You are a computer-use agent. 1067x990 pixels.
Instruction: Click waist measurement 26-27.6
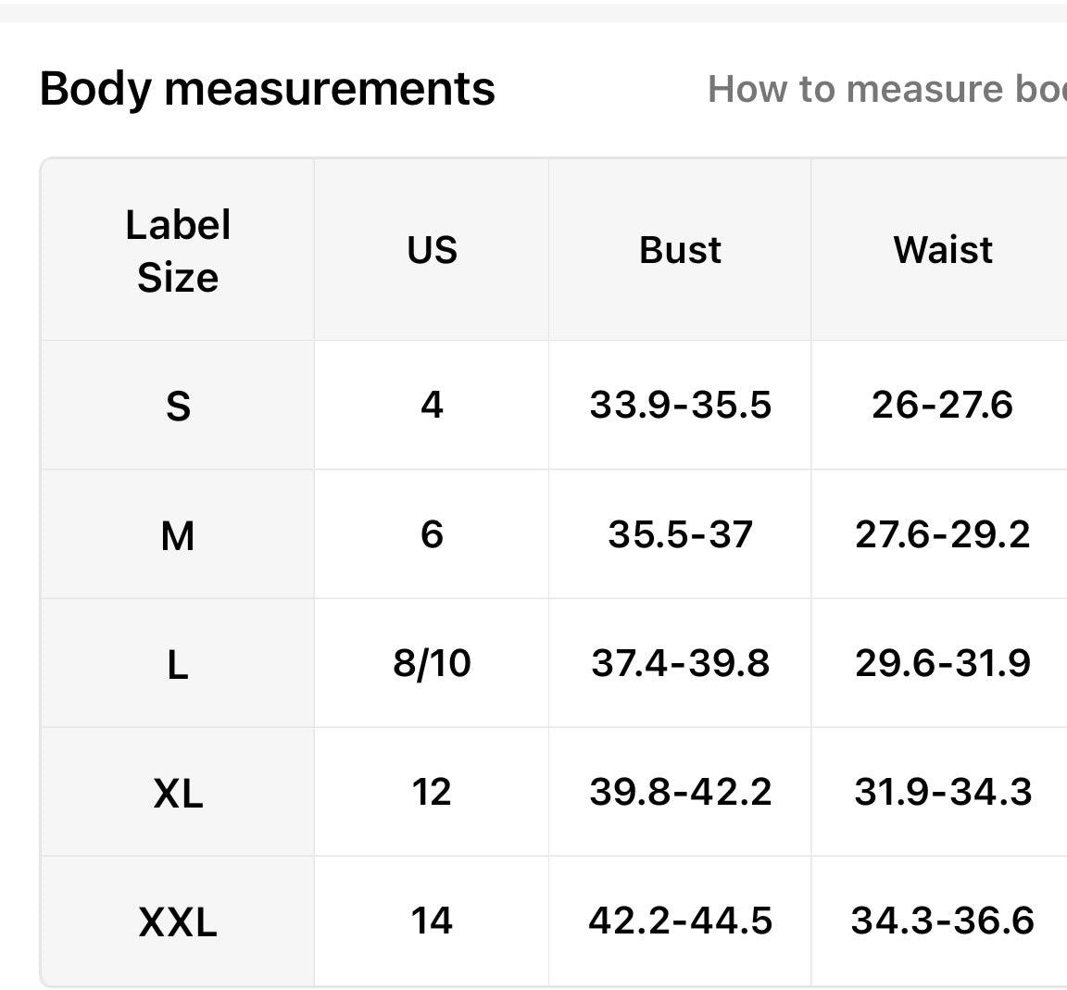943,405
